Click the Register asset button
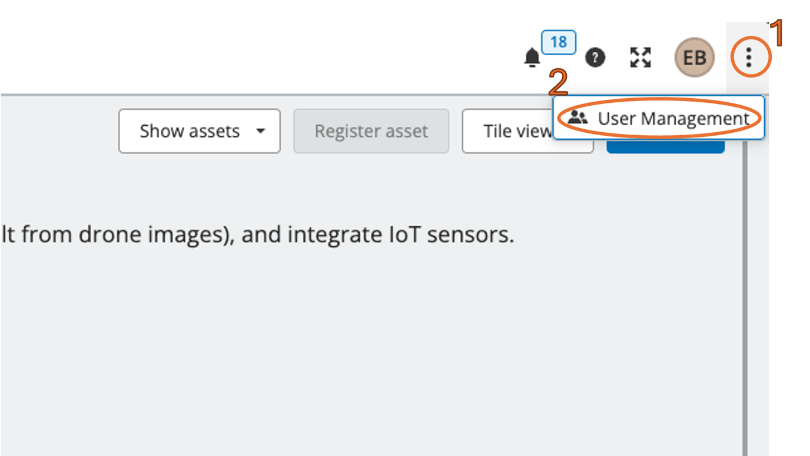 pos(371,131)
